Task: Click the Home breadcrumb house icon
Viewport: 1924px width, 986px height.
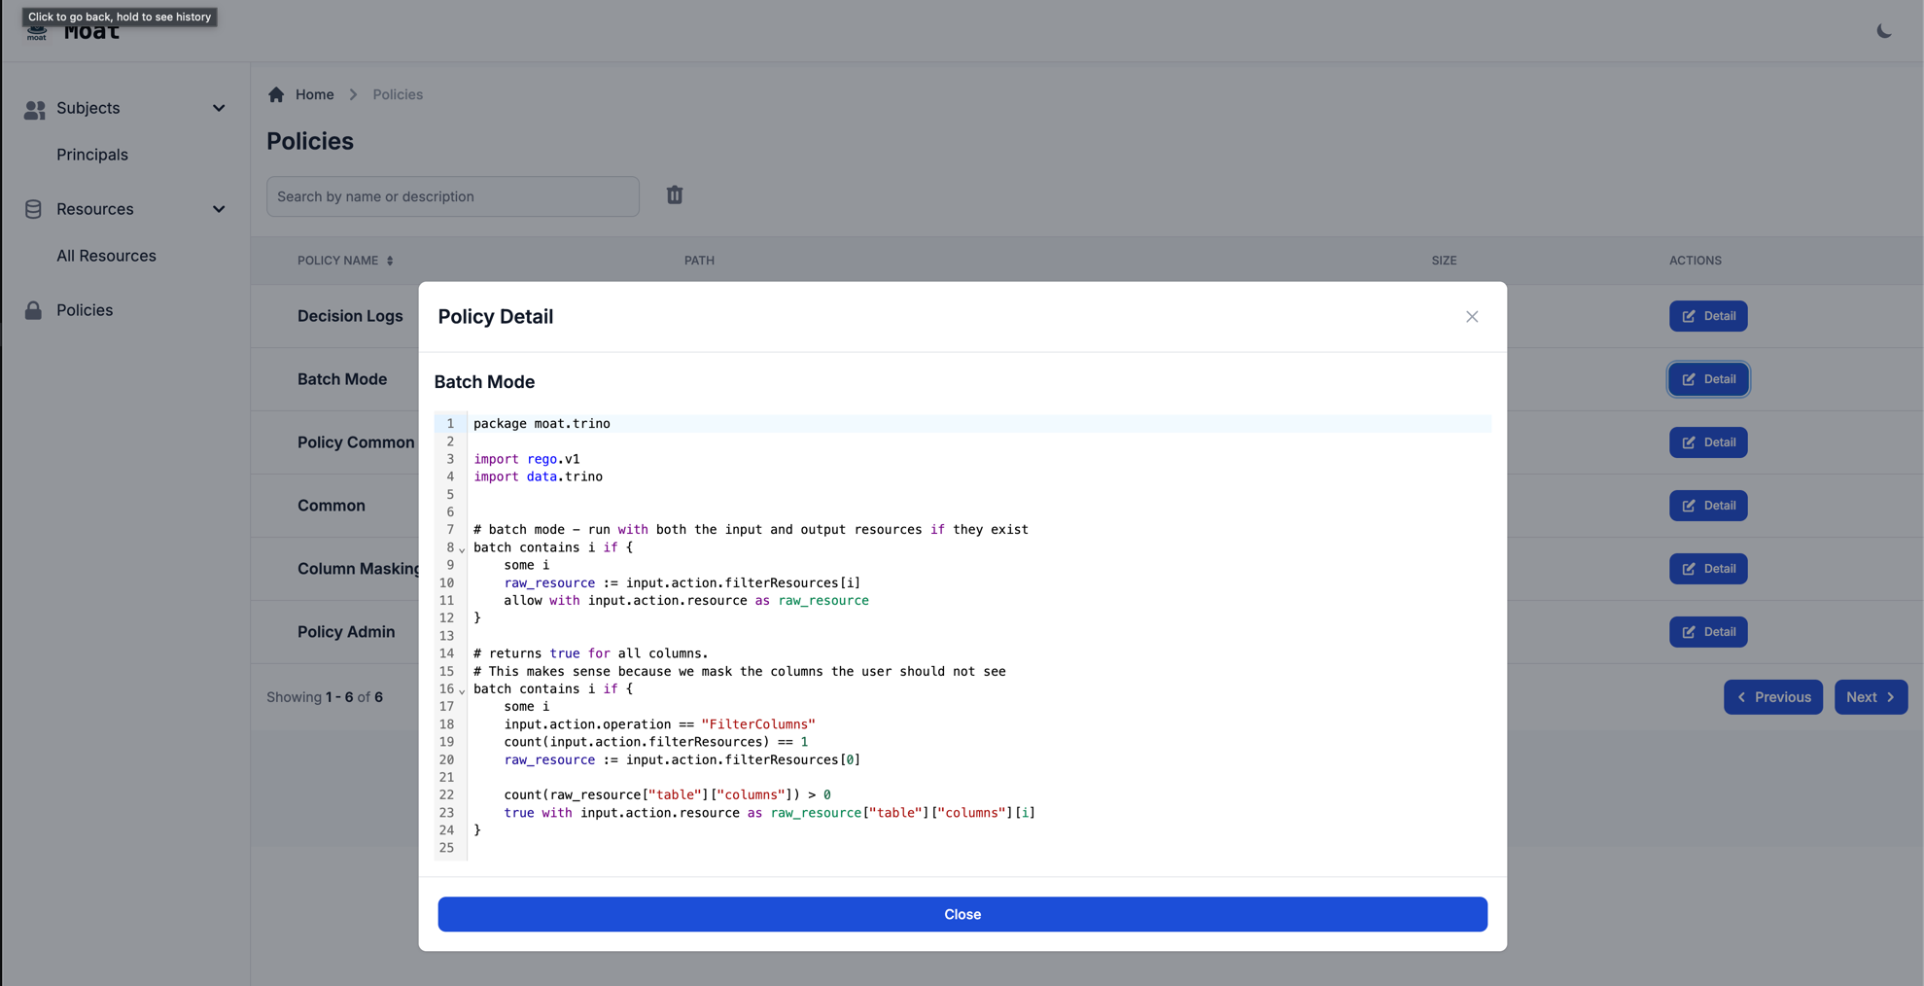Action: (276, 94)
